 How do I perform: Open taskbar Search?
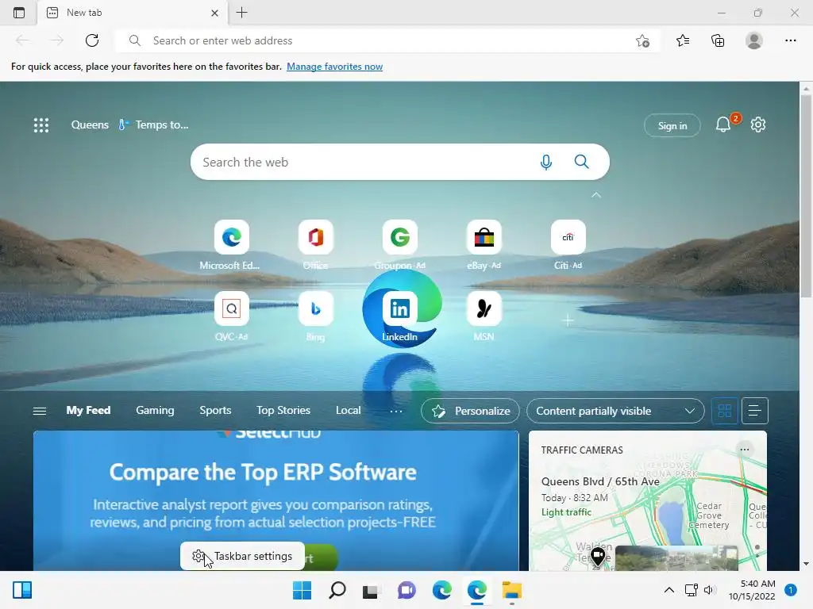coord(337,590)
